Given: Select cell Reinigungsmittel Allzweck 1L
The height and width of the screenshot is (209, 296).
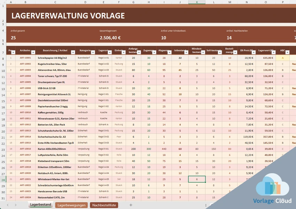Looking at the screenshot, I should click(x=55, y=94).
